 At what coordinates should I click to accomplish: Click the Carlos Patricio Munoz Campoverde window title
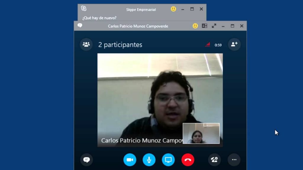pyautogui.click(x=138, y=26)
